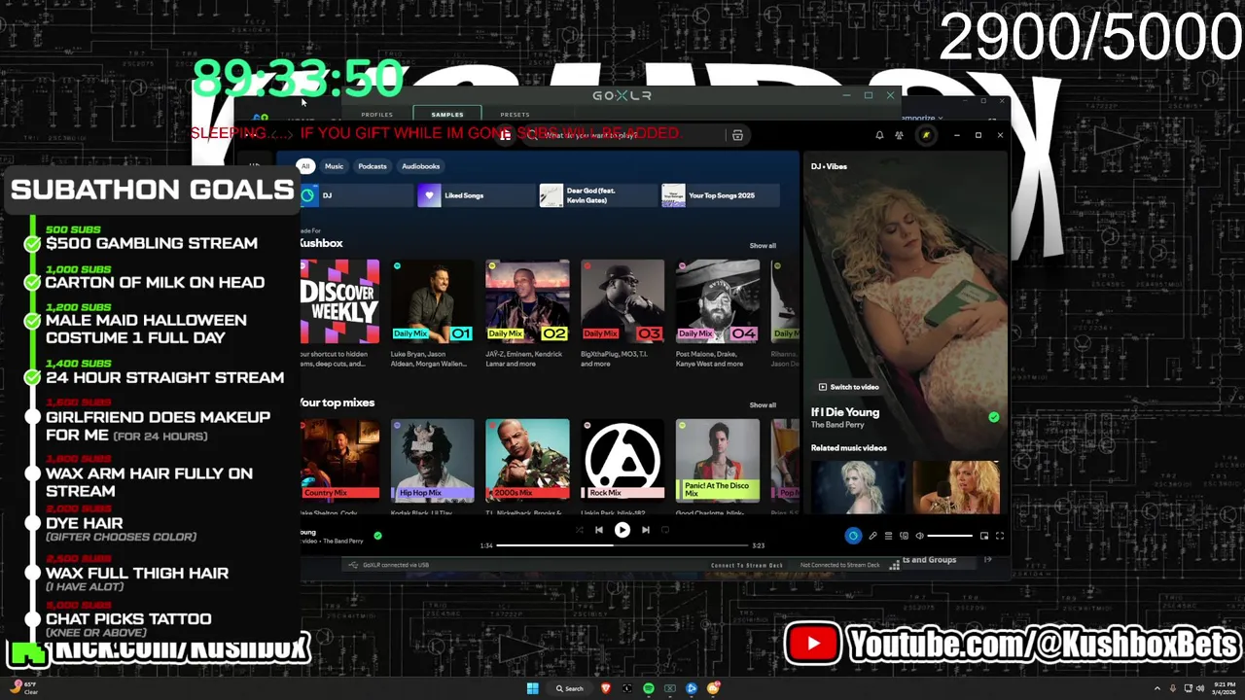Select the Podcasts filter chip
The width and height of the screenshot is (1245, 700).
373,166
